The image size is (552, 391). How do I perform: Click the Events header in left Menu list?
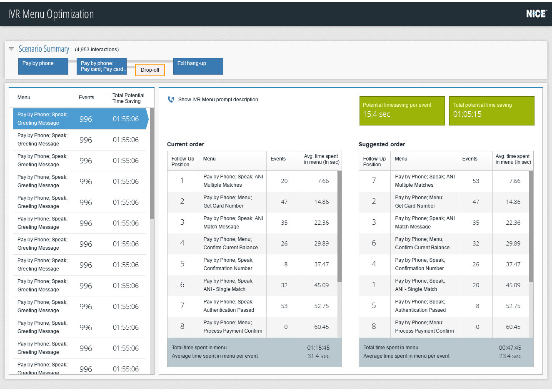[x=86, y=98]
